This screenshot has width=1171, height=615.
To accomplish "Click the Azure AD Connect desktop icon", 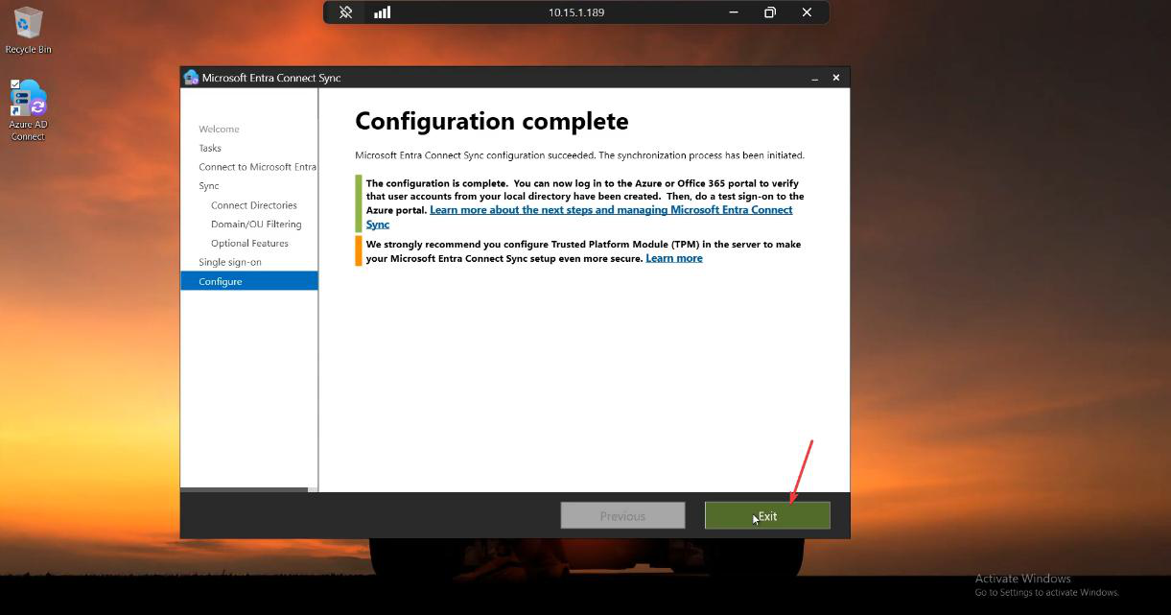I will 28,110.
